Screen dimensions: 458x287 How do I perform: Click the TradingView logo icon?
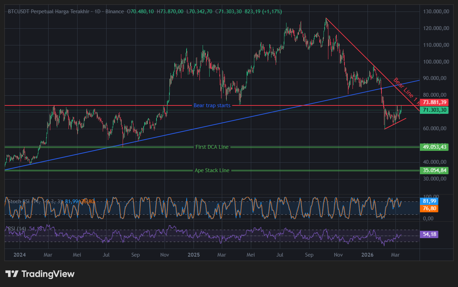pyautogui.click(x=12, y=274)
